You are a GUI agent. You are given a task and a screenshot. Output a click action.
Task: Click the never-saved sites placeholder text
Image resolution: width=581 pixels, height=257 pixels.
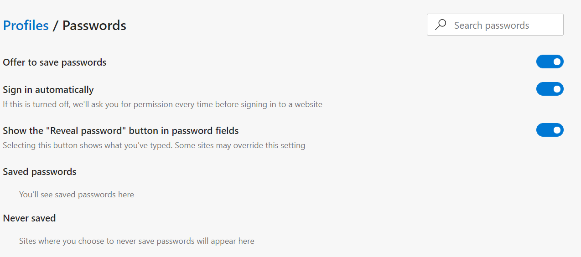coord(137,241)
